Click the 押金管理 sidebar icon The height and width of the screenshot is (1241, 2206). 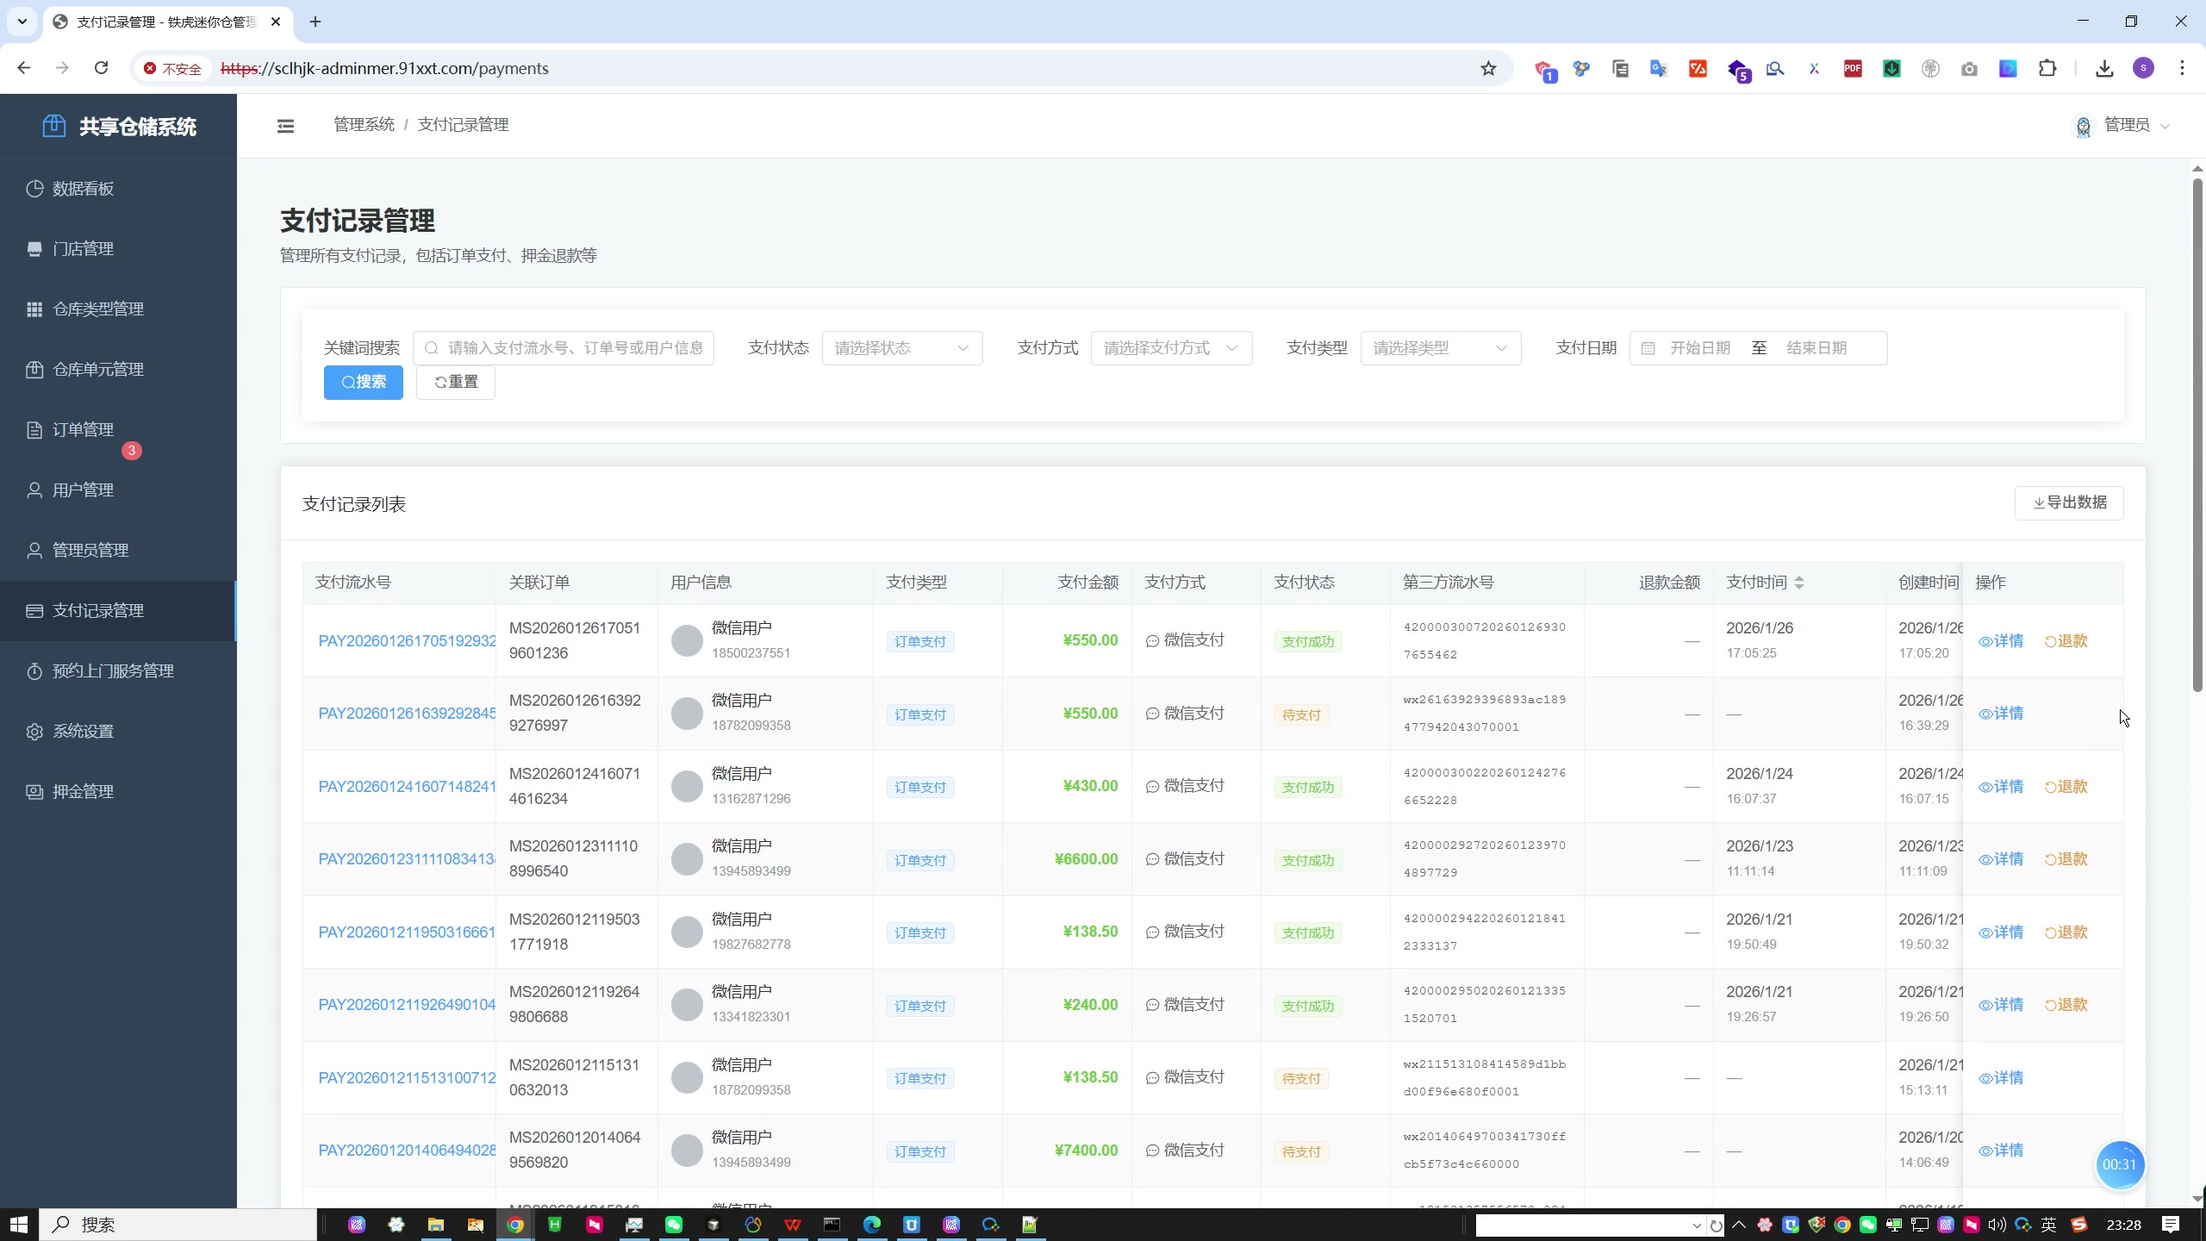click(x=34, y=792)
